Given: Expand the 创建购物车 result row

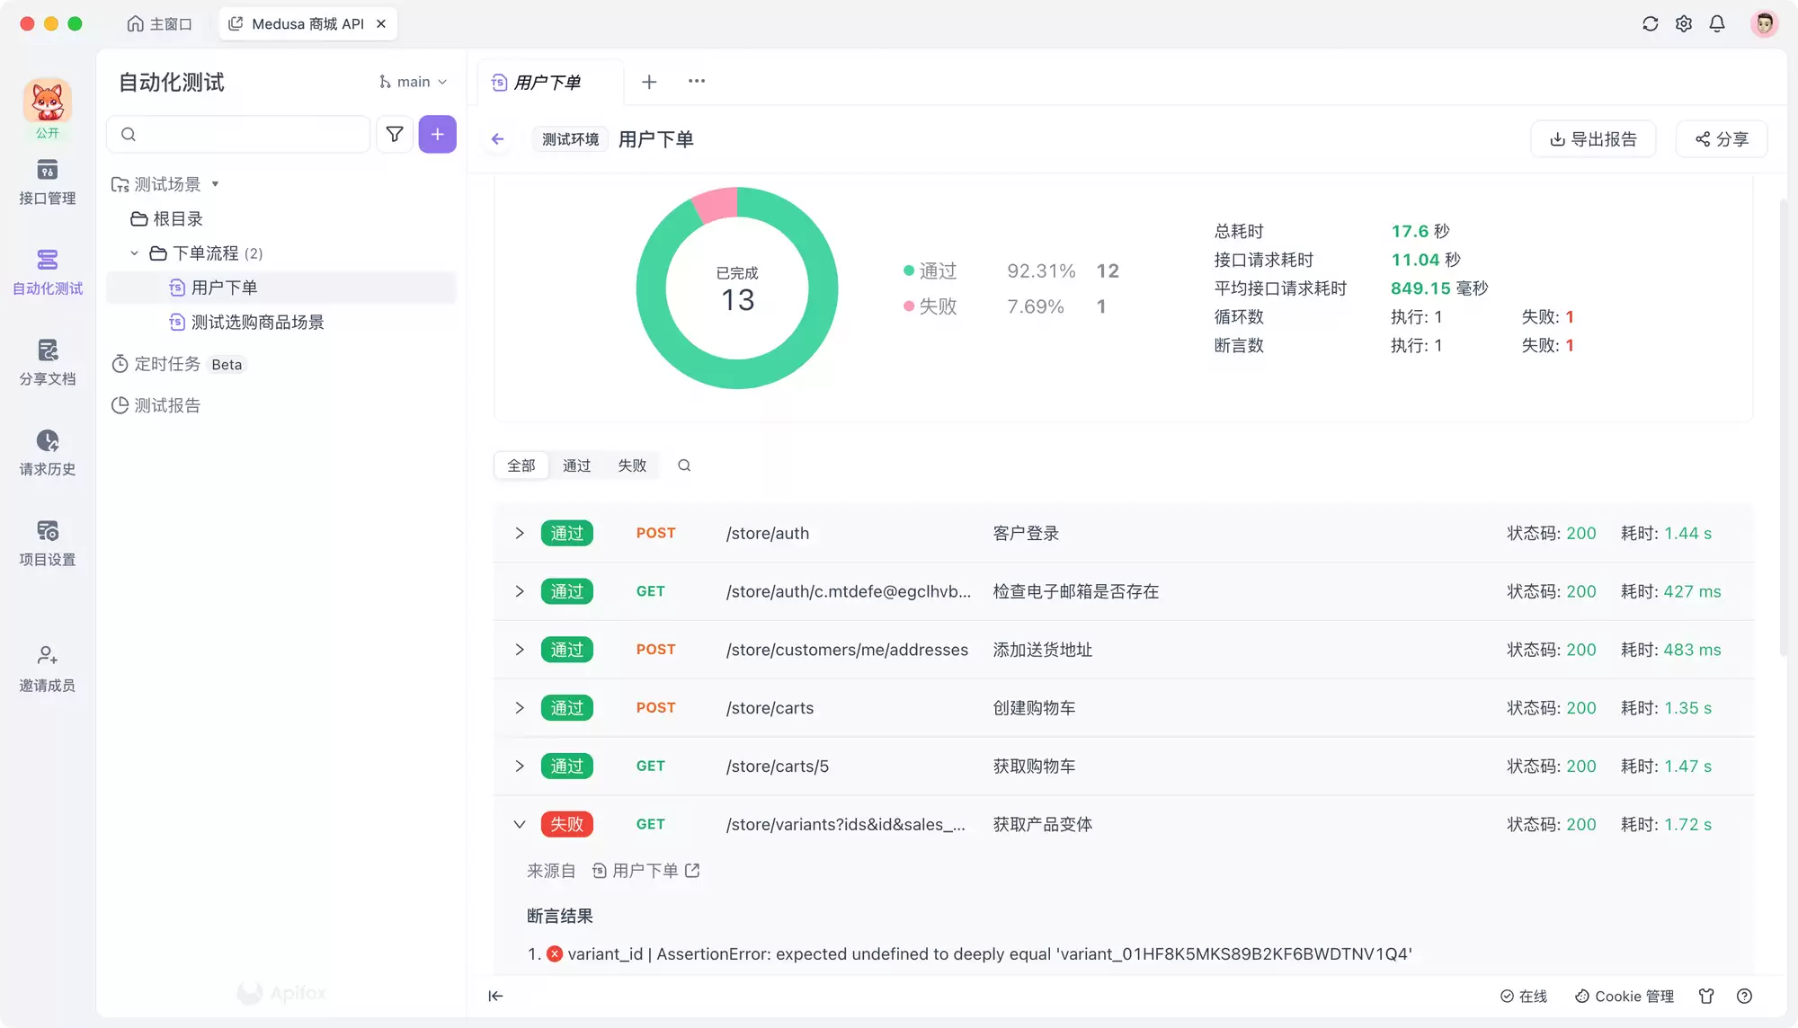Looking at the screenshot, I should [519, 708].
